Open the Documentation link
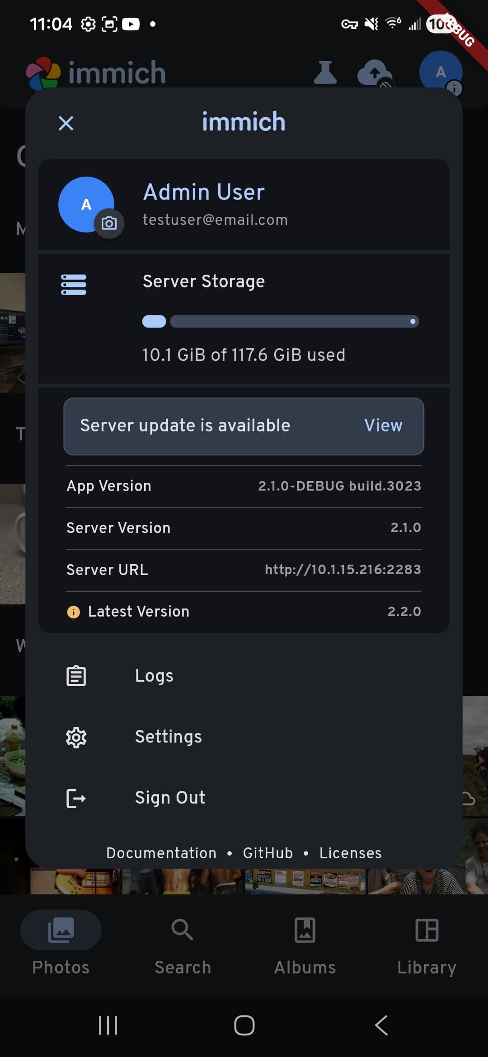The height and width of the screenshot is (1057, 488). (161, 853)
